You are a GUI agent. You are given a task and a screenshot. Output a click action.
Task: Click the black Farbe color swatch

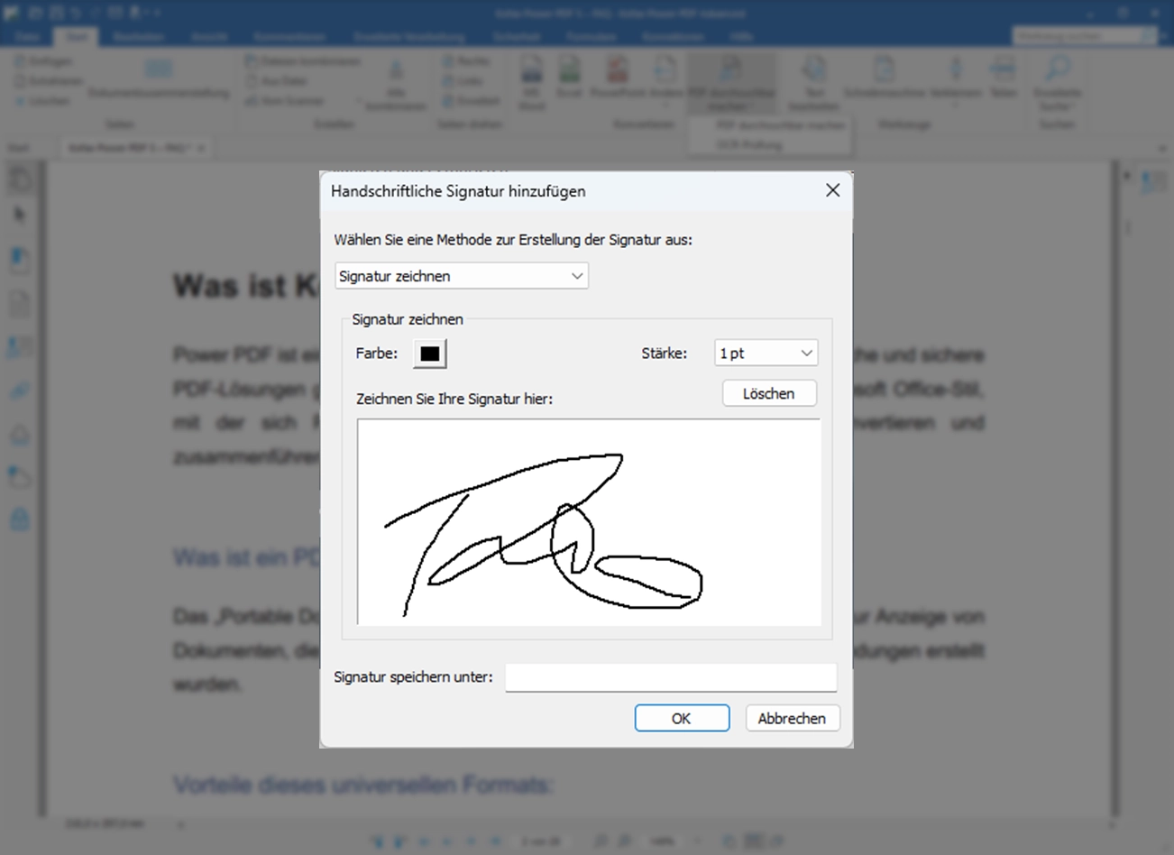(430, 354)
